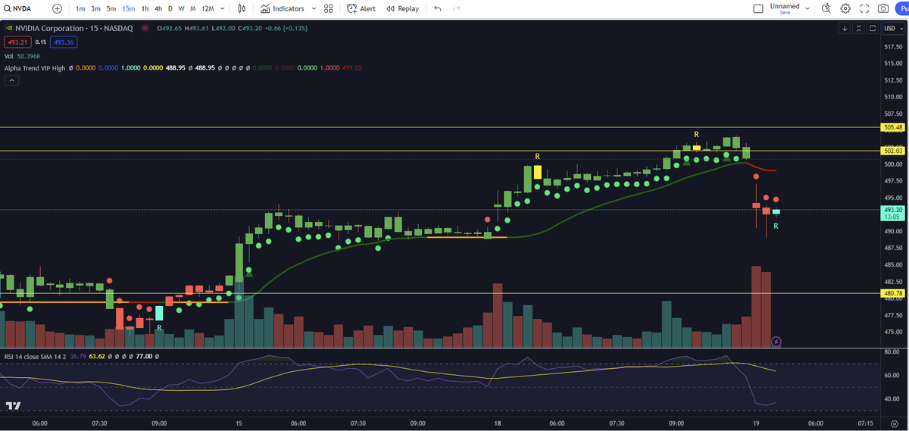
Task: Click the collapse pane icon
Action: (859, 28)
